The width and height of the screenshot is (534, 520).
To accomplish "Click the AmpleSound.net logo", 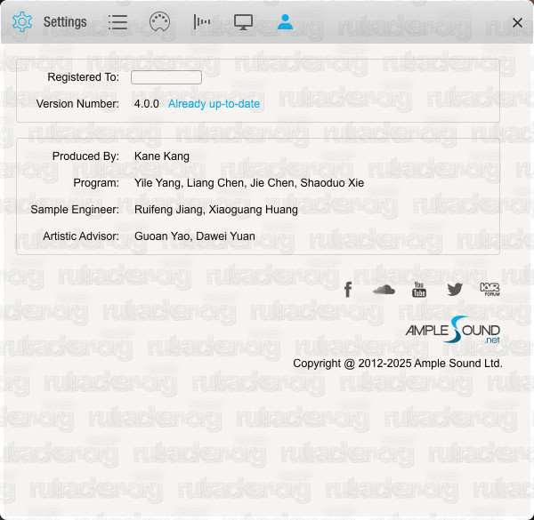I will pyautogui.click(x=453, y=330).
